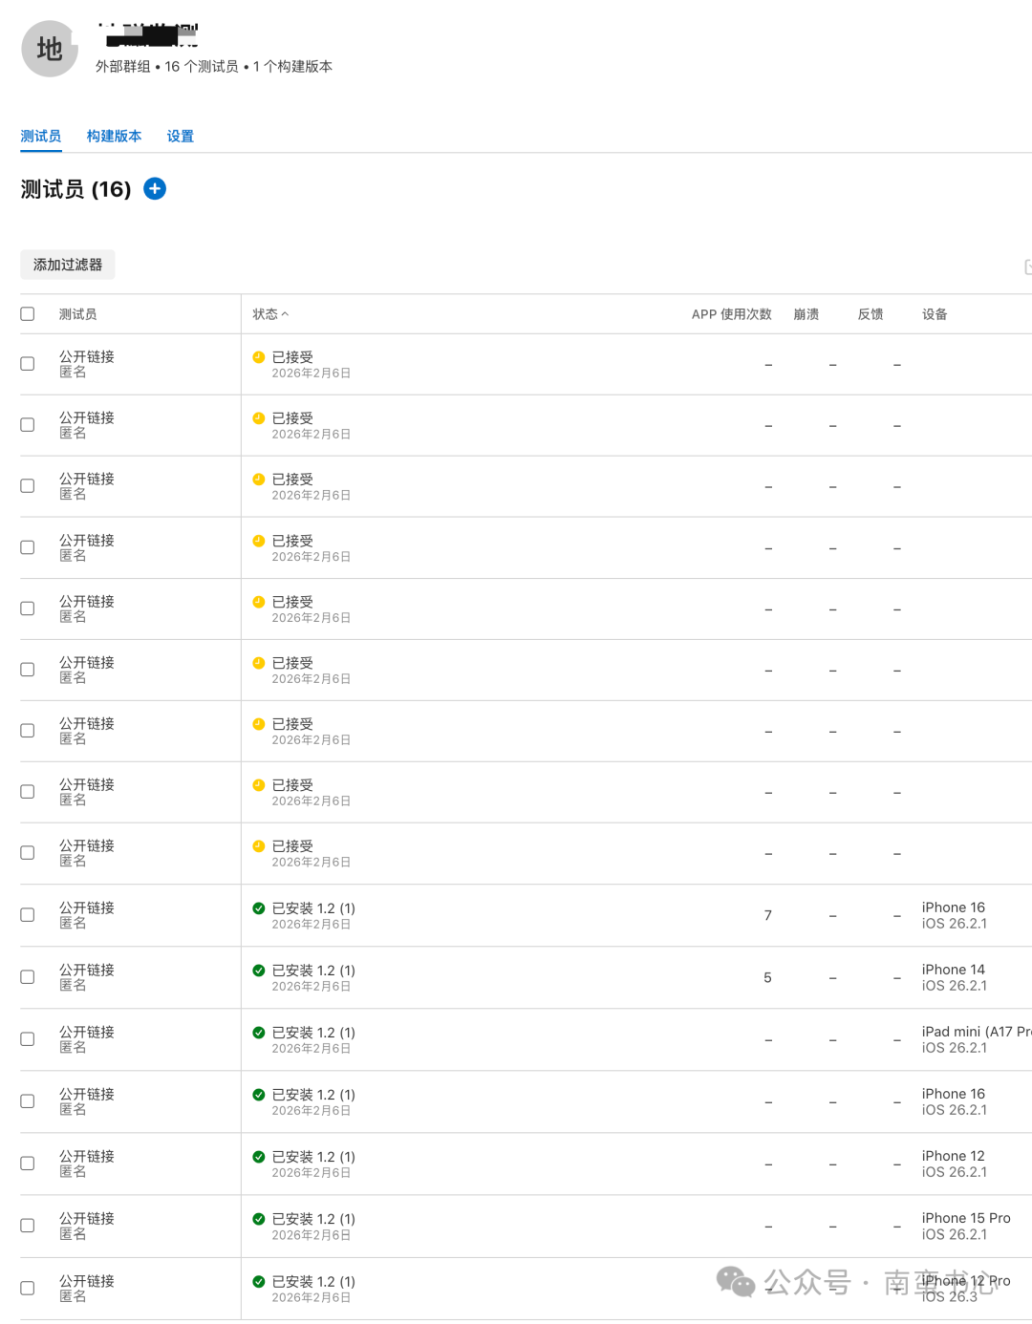Viewport: 1032px width, 1324px height.
Task: Click the yellow 已接受 status icon in first row
Action: 259,357
